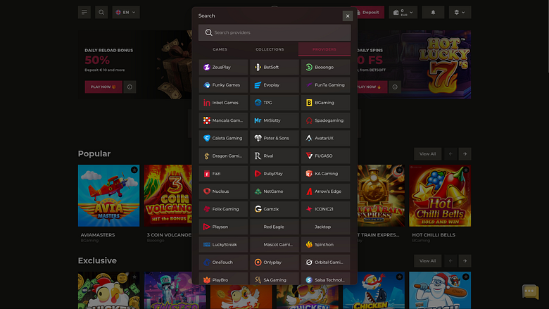Image resolution: width=549 pixels, height=309 pixels.
Task: Open the Peter & Sons provider
Action: 274,138
